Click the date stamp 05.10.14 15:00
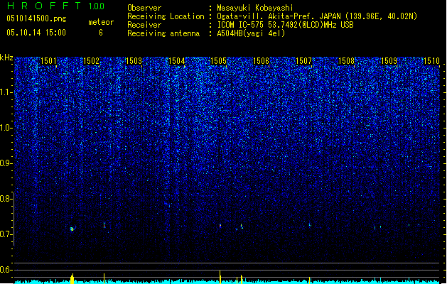The height and width of the screenshot is (284, 447). pyautogui.click(x=36, y=33)
